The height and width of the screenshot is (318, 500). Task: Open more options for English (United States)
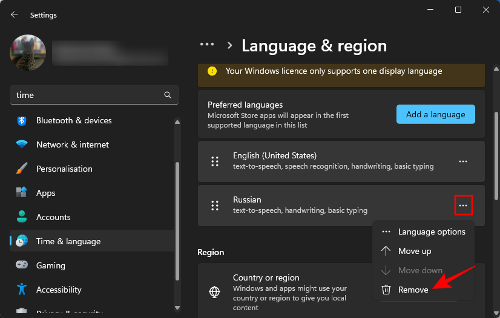tap(463, 161)
